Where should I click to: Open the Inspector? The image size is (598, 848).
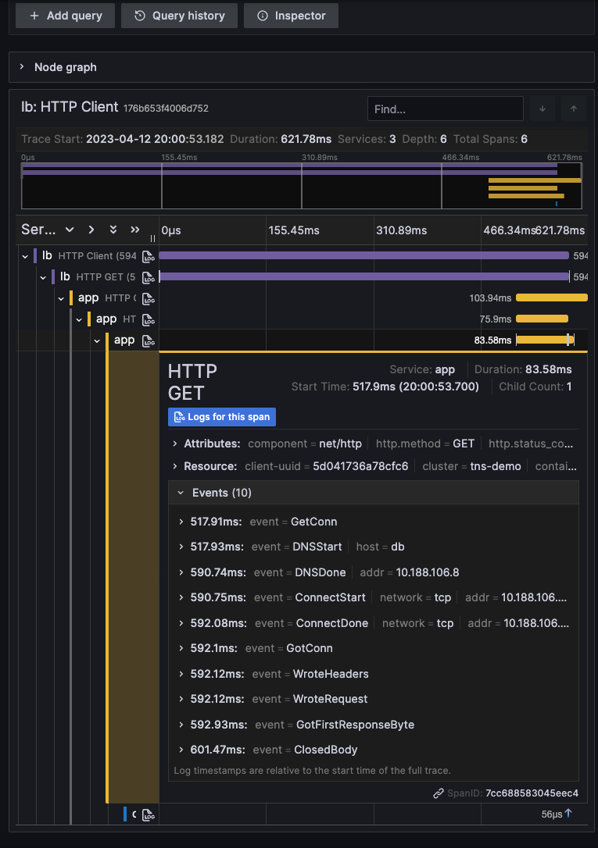[x=291, y=15]
